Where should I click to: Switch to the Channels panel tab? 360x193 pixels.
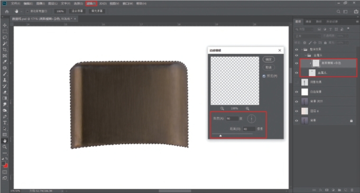tap(308, 22)
